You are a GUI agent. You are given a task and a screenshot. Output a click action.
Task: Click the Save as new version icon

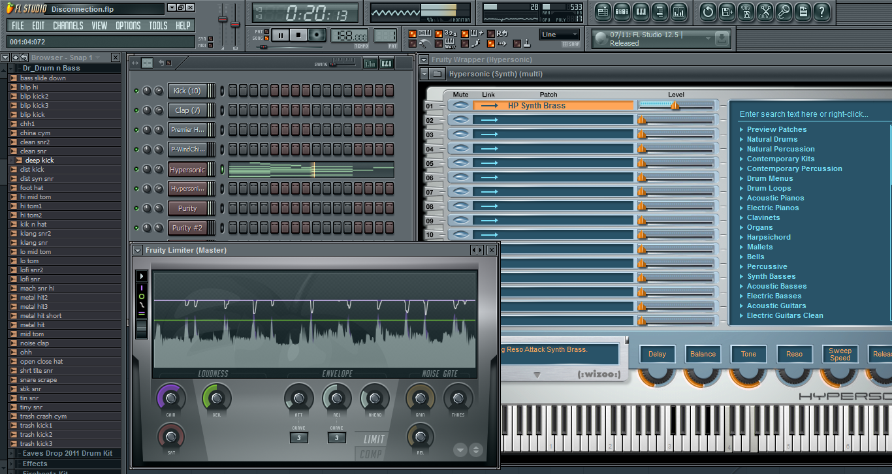[727, 12]
